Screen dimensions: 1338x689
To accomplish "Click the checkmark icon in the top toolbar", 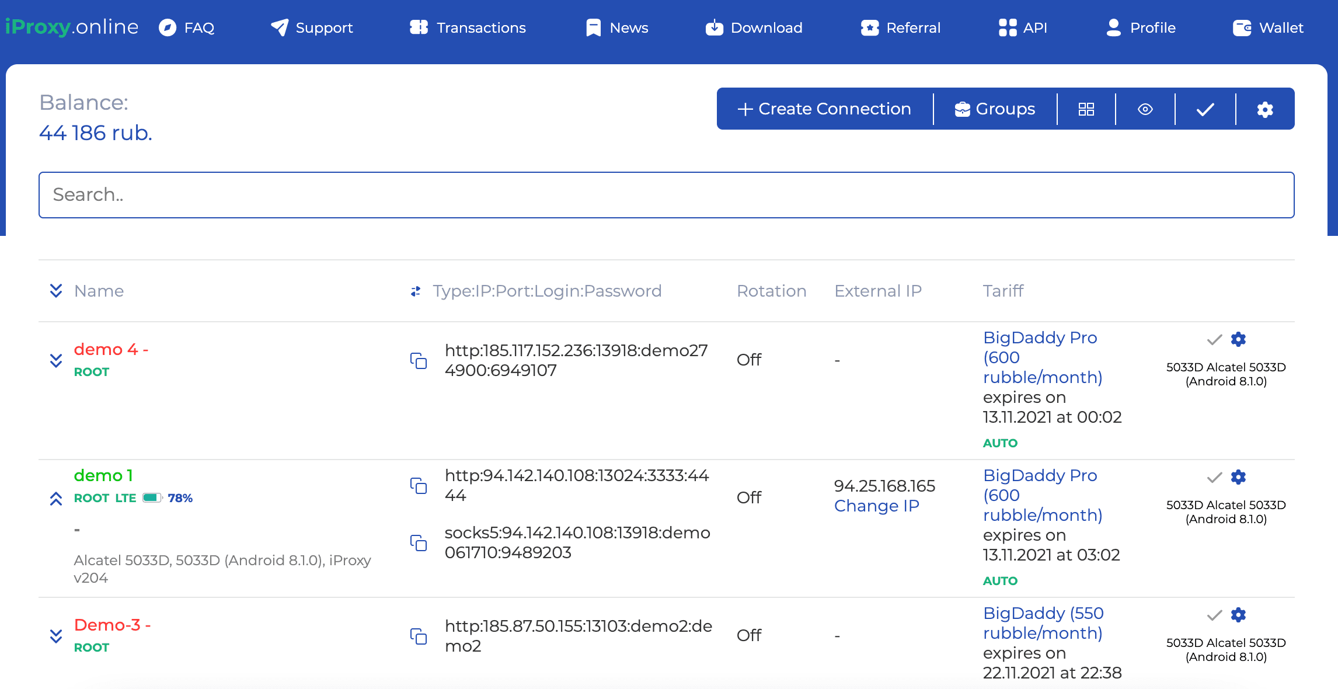I will coord(1205,109).
